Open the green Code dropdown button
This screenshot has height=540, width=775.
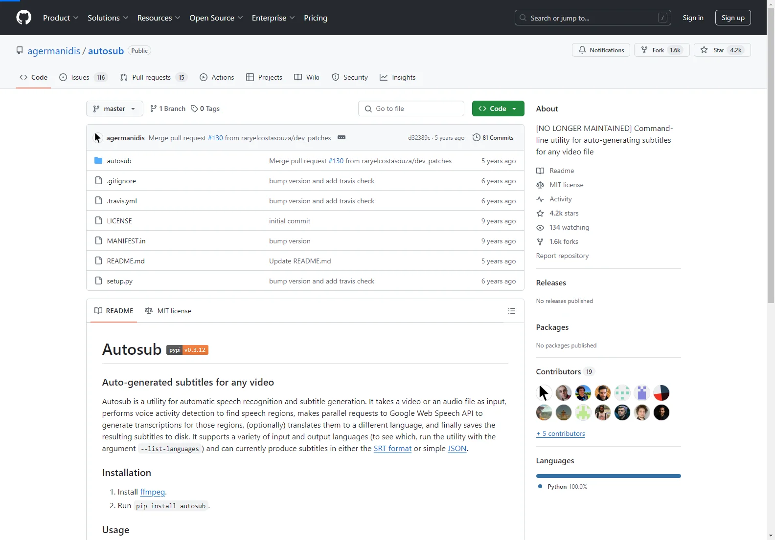498,108
